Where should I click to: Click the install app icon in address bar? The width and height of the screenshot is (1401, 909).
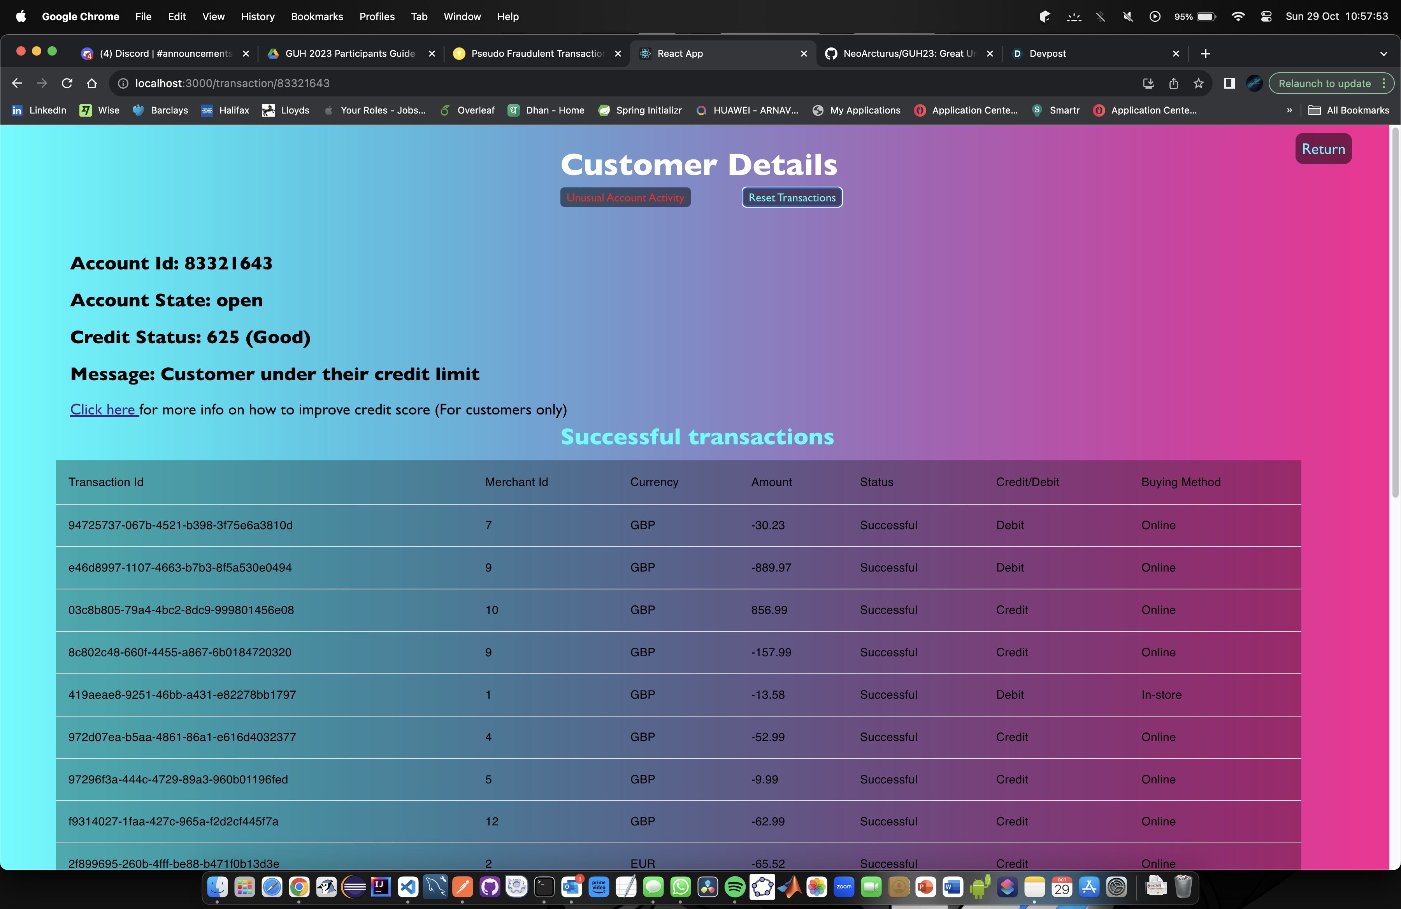(x=1148, y=84)
